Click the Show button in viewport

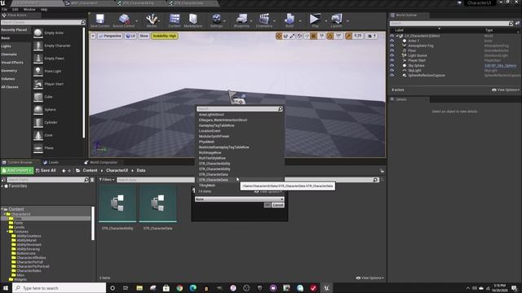(144, 36)
